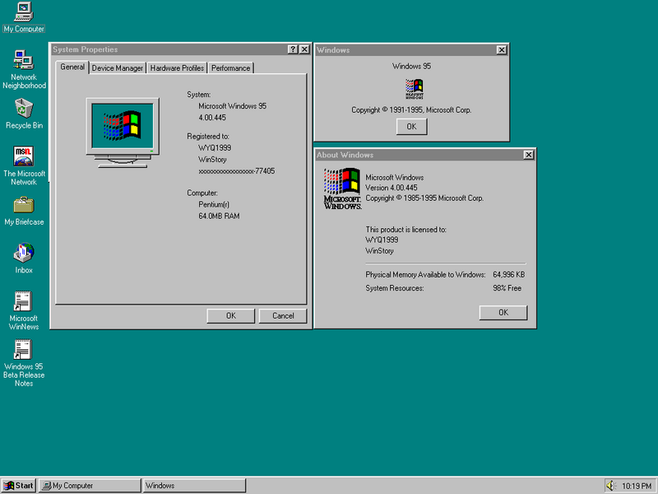
Task: Select the General tab
Action: click(72, 67)
